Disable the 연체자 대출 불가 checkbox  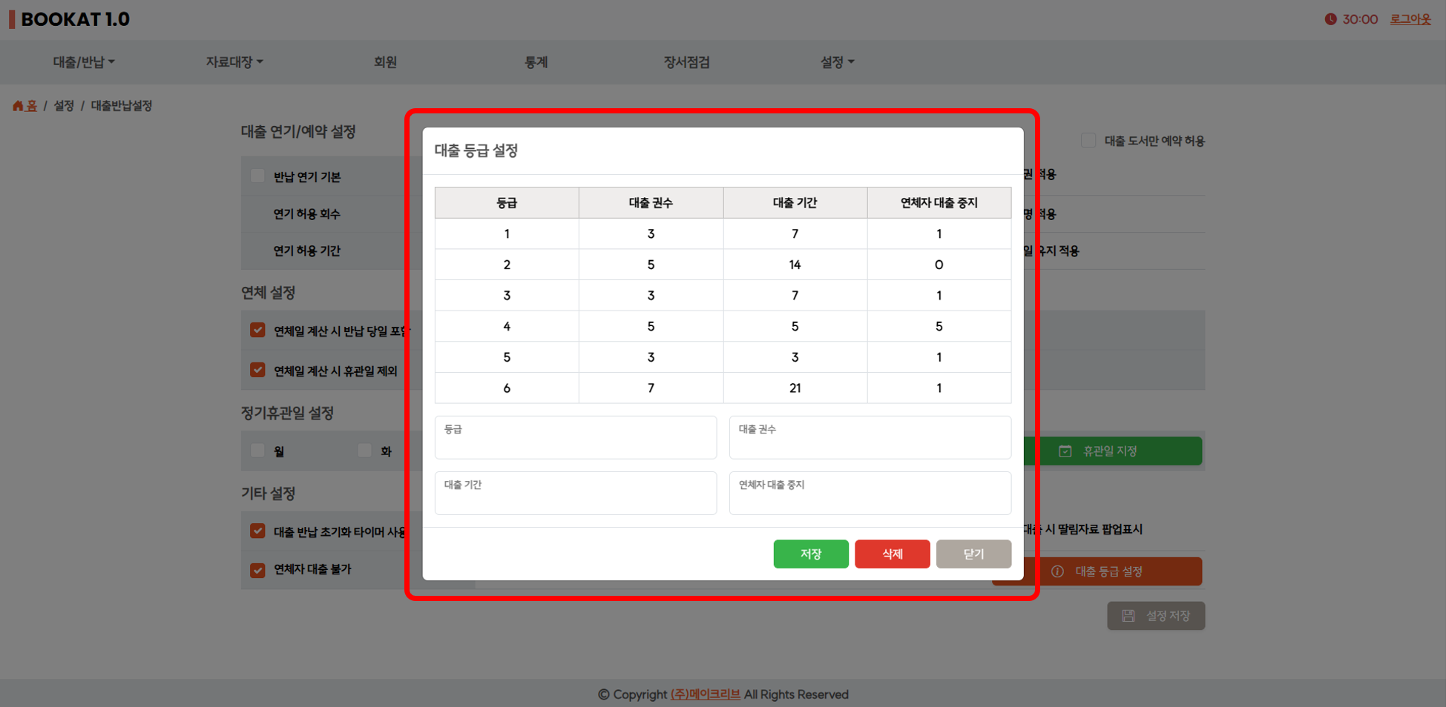pyautogui.click(x=257, y=570)
